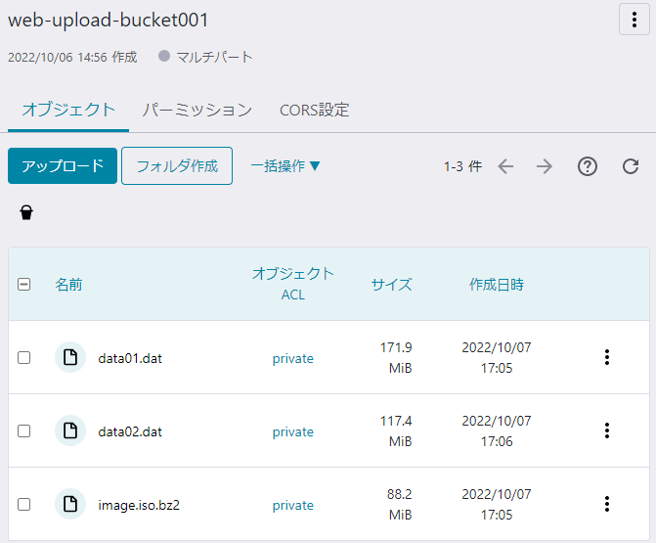Open the row menu for data02.dat
This screenshot has height=543, width=656.
click(607, 431)
